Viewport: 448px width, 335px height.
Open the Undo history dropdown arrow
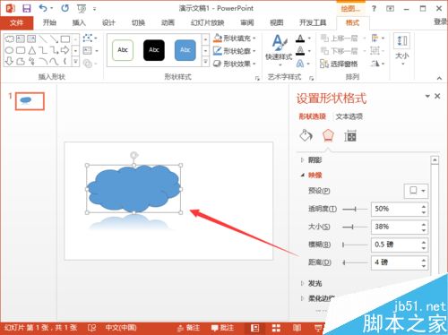52,8
